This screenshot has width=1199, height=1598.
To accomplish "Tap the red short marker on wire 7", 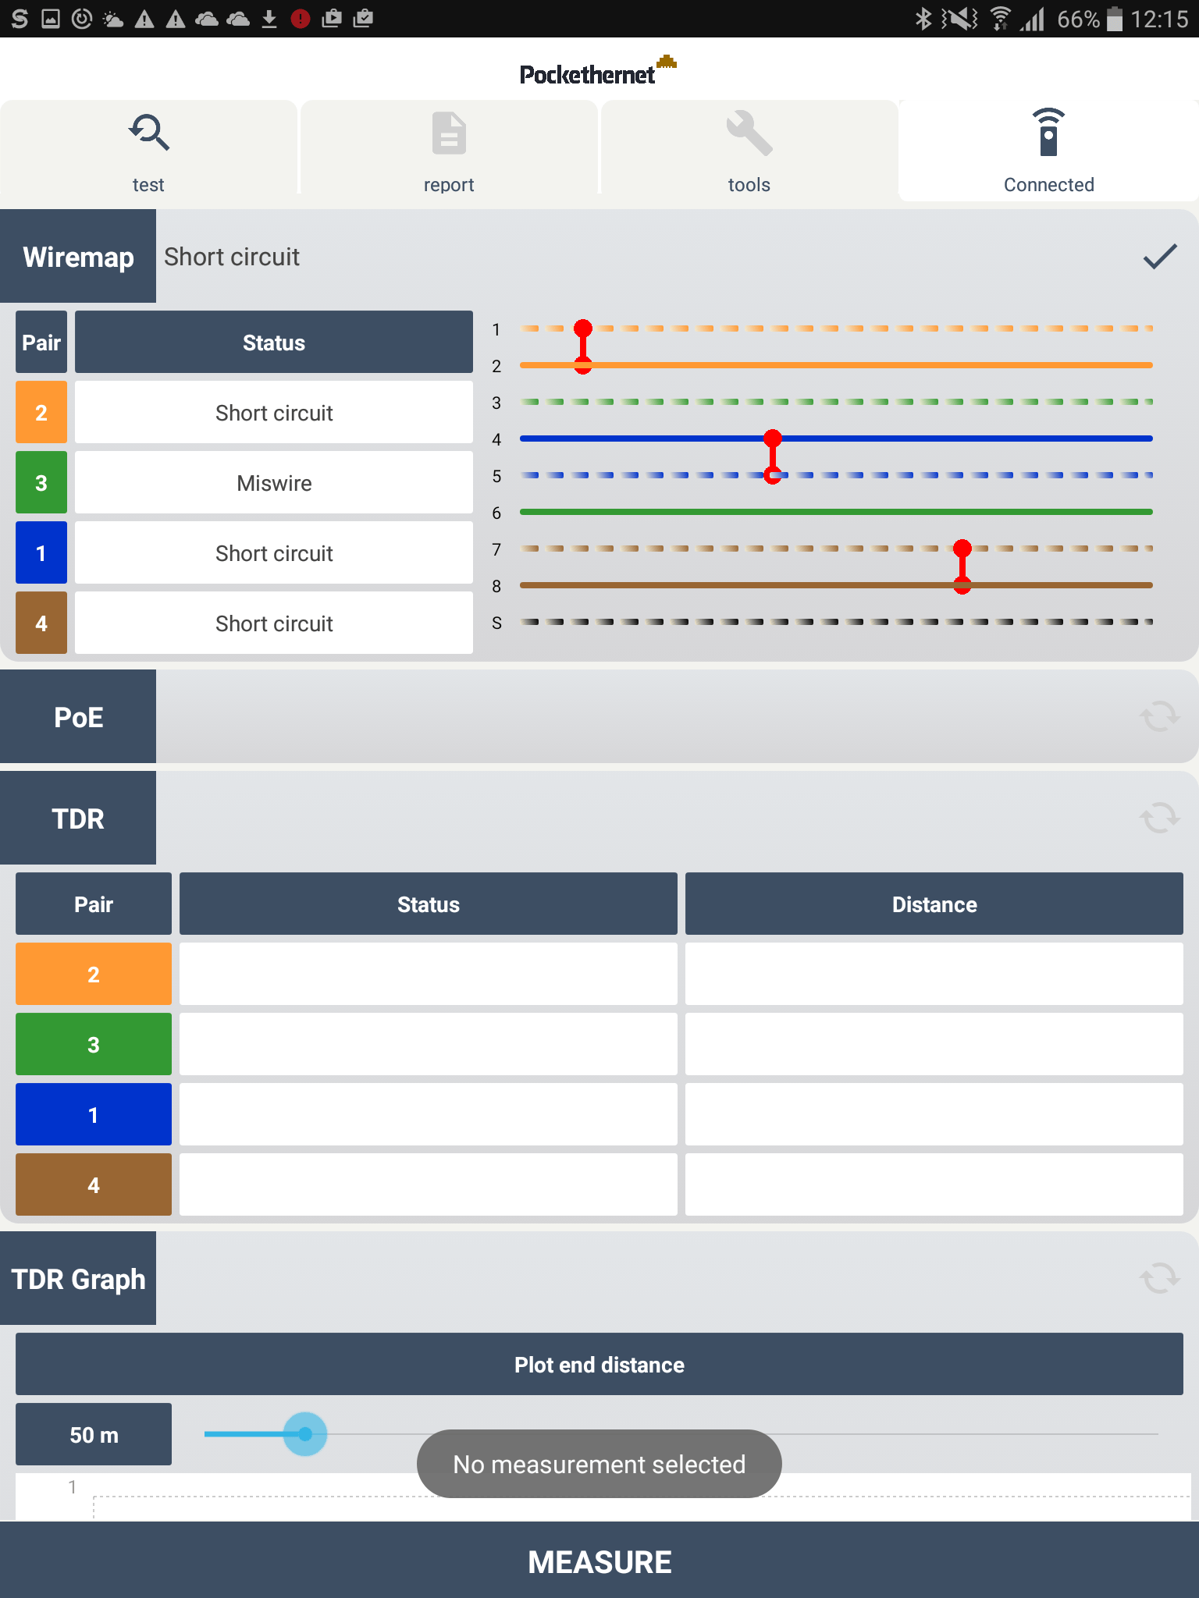I will (962, 549).
